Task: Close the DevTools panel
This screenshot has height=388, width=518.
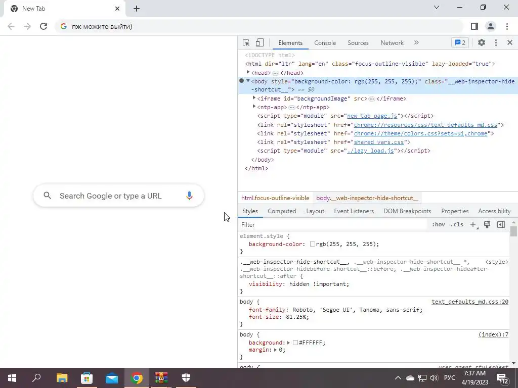Action: click(x=510, y=42)
